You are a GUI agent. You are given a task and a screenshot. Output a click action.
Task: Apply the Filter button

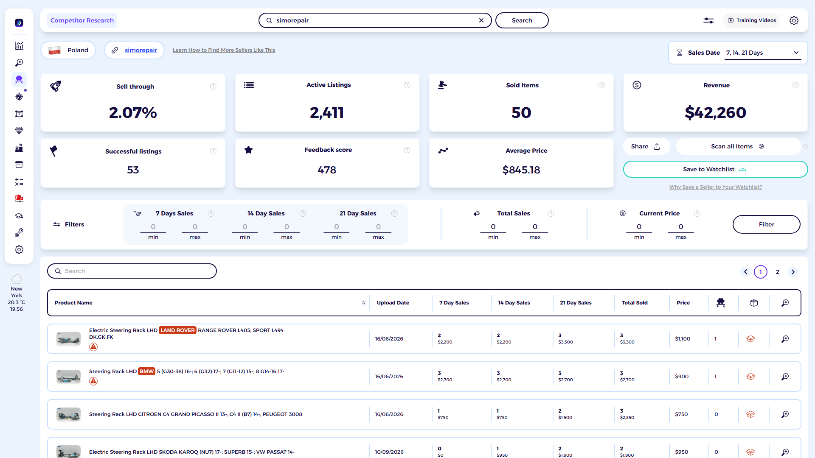coord(766,224)
